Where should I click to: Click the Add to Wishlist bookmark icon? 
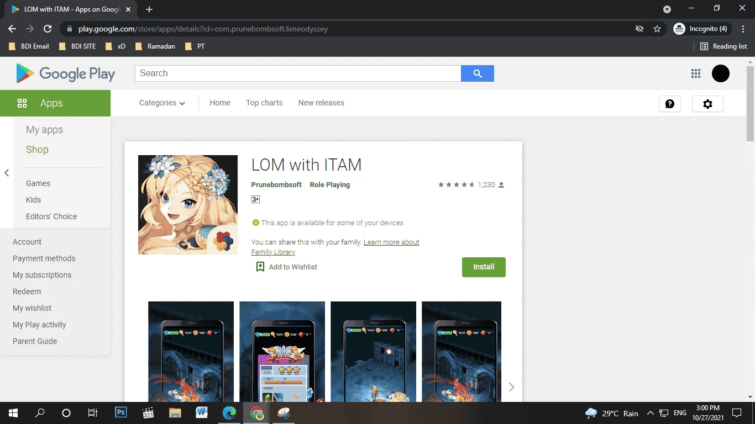coord(260,267)
